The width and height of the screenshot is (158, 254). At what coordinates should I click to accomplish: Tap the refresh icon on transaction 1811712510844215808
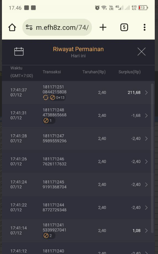tap(45, 97)
